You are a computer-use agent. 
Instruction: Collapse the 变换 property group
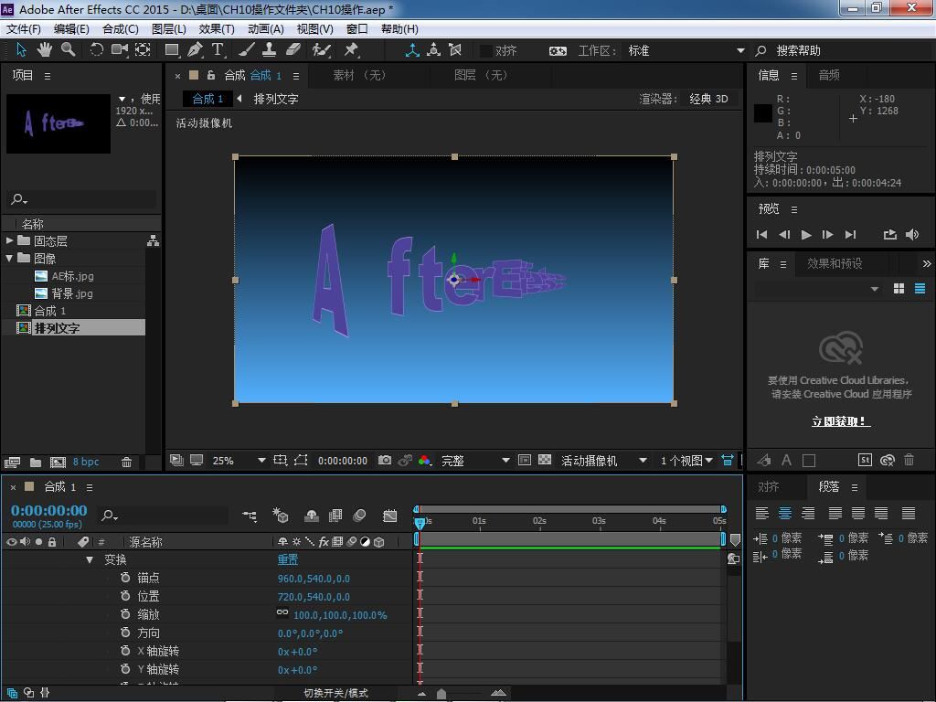point(90,559)
